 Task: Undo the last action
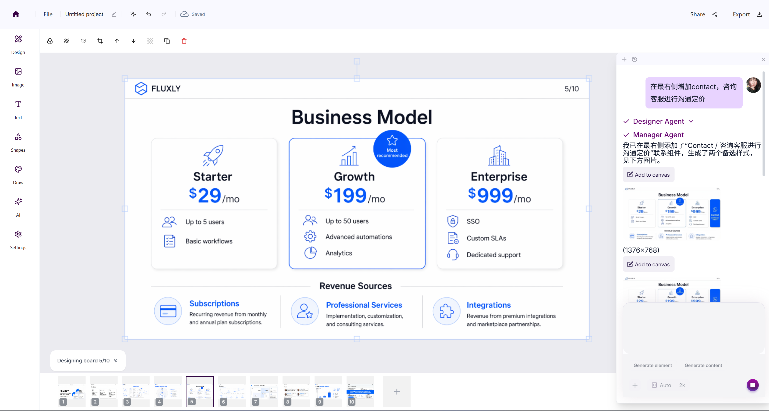coord(148,14)
